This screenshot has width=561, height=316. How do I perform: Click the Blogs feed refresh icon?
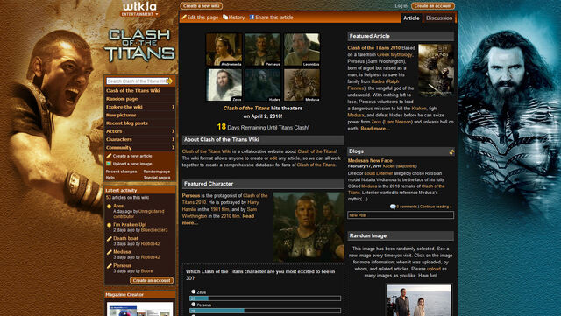pos(451,152)
